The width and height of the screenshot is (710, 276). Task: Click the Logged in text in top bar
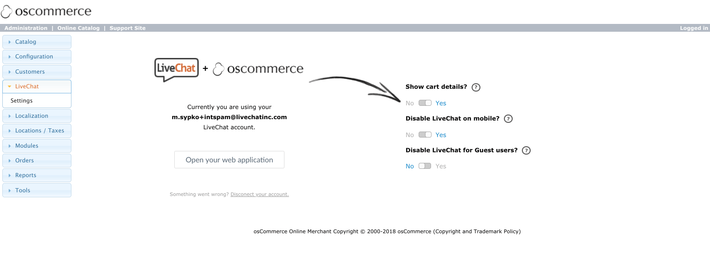694,28
